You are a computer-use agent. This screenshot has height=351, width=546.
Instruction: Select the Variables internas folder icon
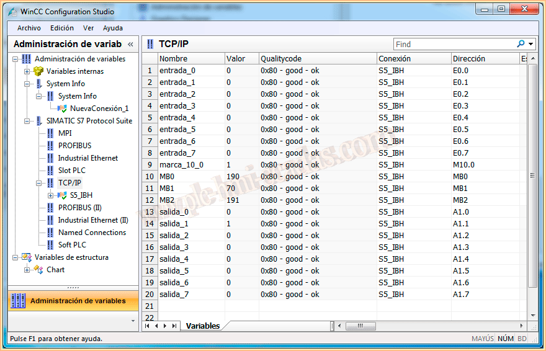point(38,71)
